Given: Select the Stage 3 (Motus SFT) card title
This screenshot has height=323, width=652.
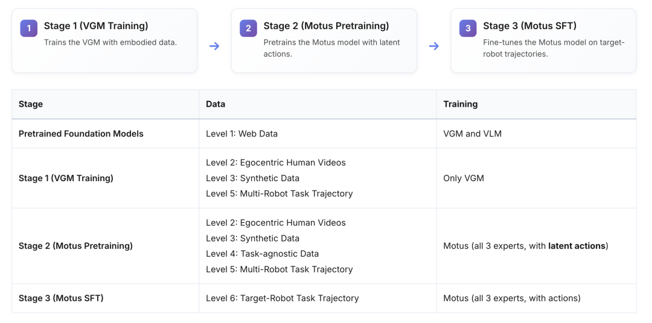Looking at the screenshot, I should point(529,26).
